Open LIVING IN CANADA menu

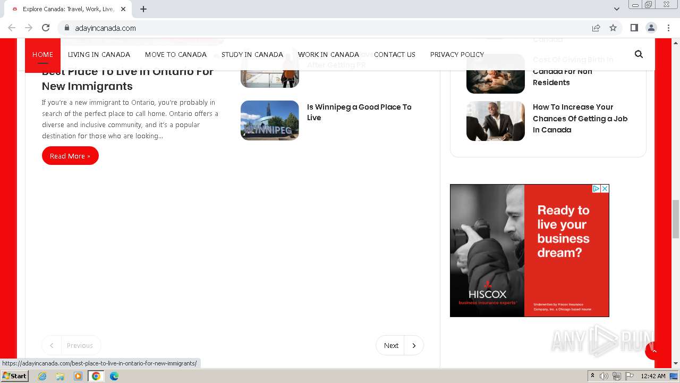coord(99,54)
